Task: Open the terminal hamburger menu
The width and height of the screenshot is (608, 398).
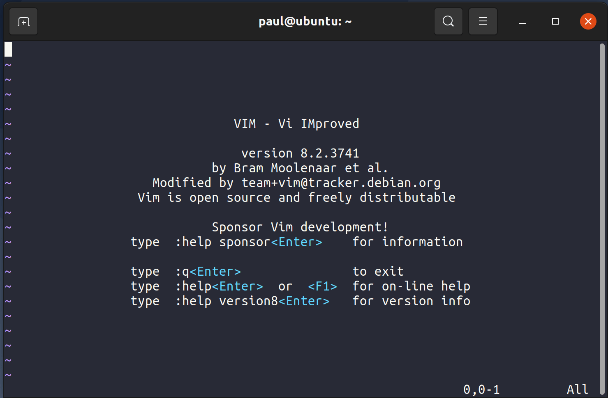Action: (x=483, y=21)
